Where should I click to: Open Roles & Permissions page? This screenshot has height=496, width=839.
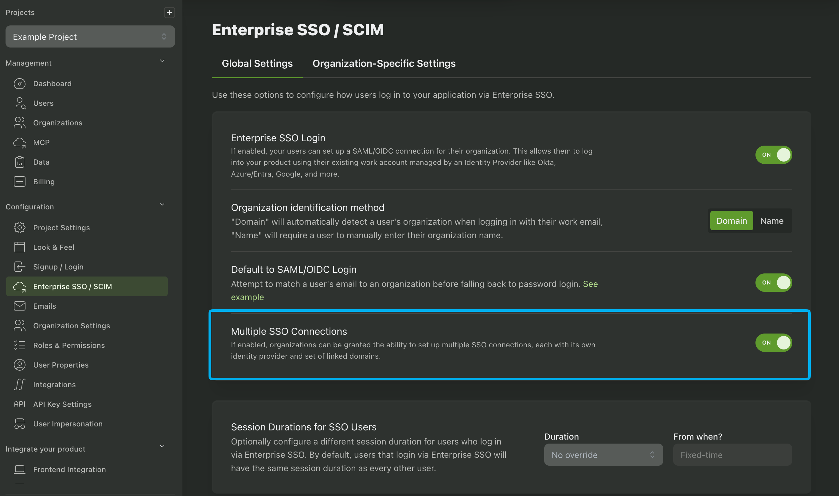(69, 345)
